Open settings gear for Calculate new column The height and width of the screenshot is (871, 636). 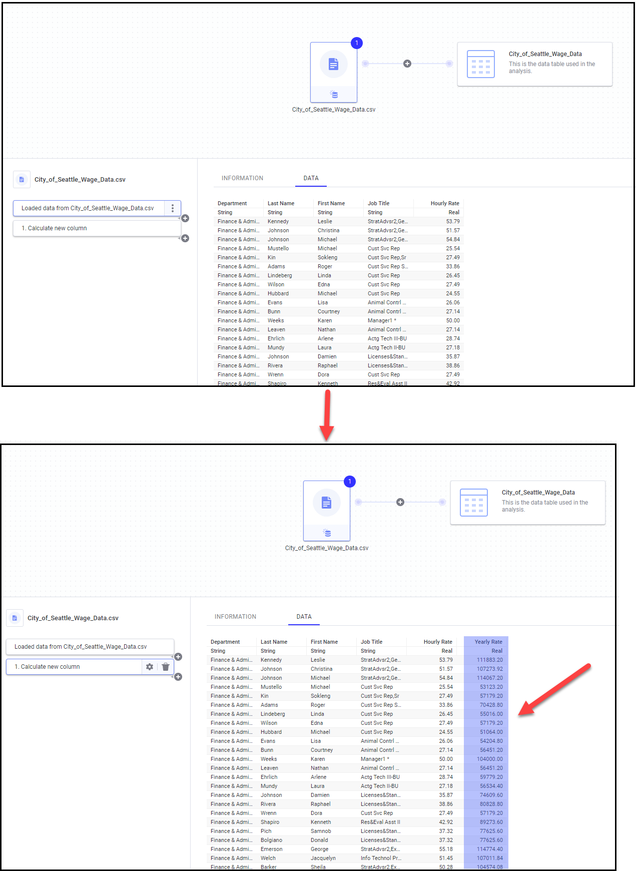(150, 667)
